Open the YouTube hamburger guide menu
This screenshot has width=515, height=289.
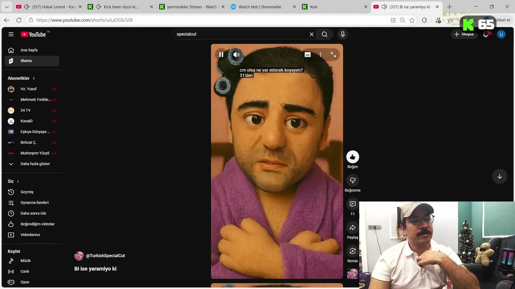tap(11, 34)
